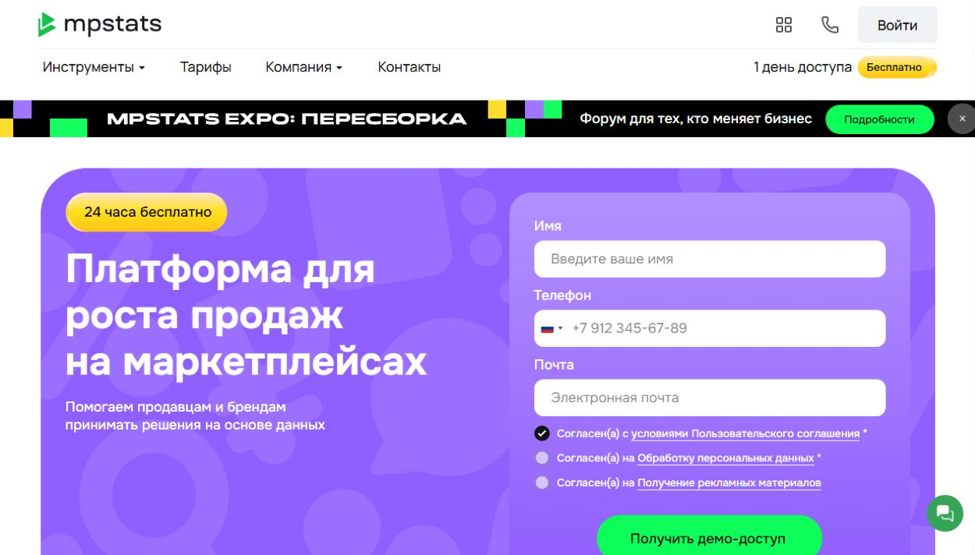The height and width of the screenshot is (555, 975).
Task: Click the Войти login button
Action: click(898, 25)
